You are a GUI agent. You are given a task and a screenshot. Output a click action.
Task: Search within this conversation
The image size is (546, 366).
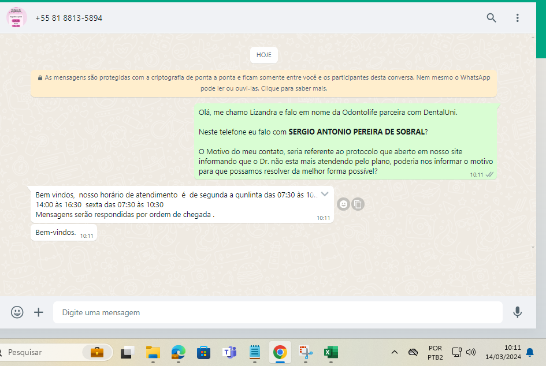[x=491, y=18]
